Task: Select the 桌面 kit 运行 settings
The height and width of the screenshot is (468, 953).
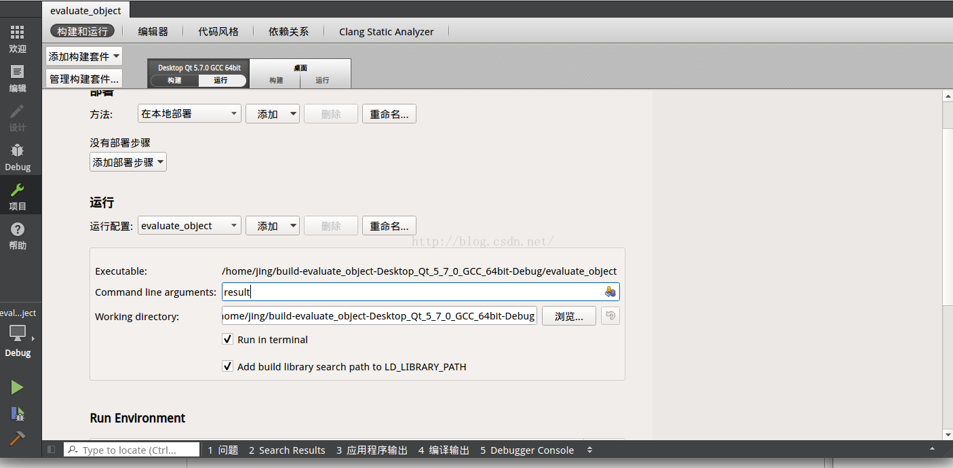Action: click(323, 80)
